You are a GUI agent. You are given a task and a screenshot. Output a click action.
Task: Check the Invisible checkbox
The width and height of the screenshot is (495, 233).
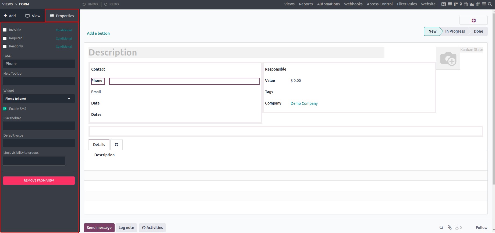5,30
